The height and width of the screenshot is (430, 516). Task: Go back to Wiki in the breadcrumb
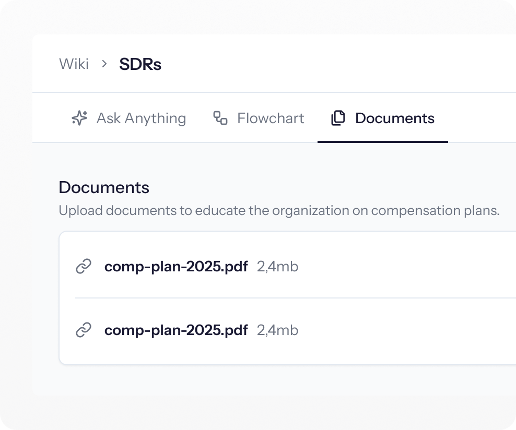click(74, 64)
